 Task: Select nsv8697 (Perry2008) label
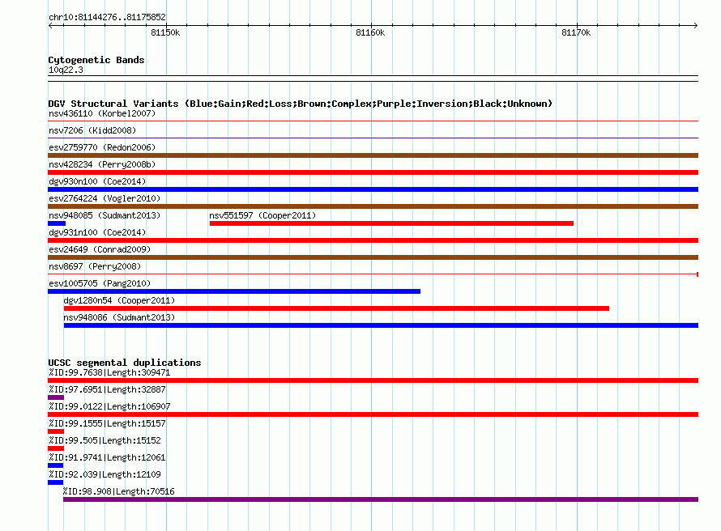[95, 266]
